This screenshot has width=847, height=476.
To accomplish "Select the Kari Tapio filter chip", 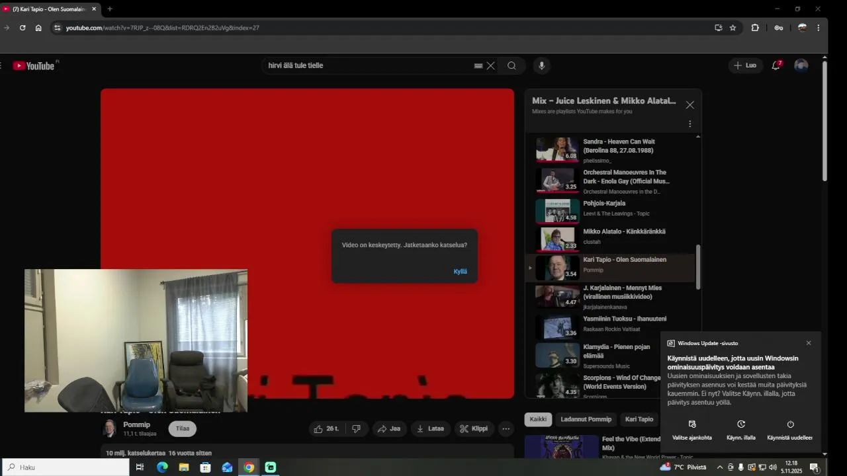I will [639, 419].
